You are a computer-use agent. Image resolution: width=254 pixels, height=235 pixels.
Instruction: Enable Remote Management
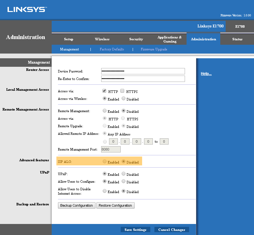tap(105, 111)
